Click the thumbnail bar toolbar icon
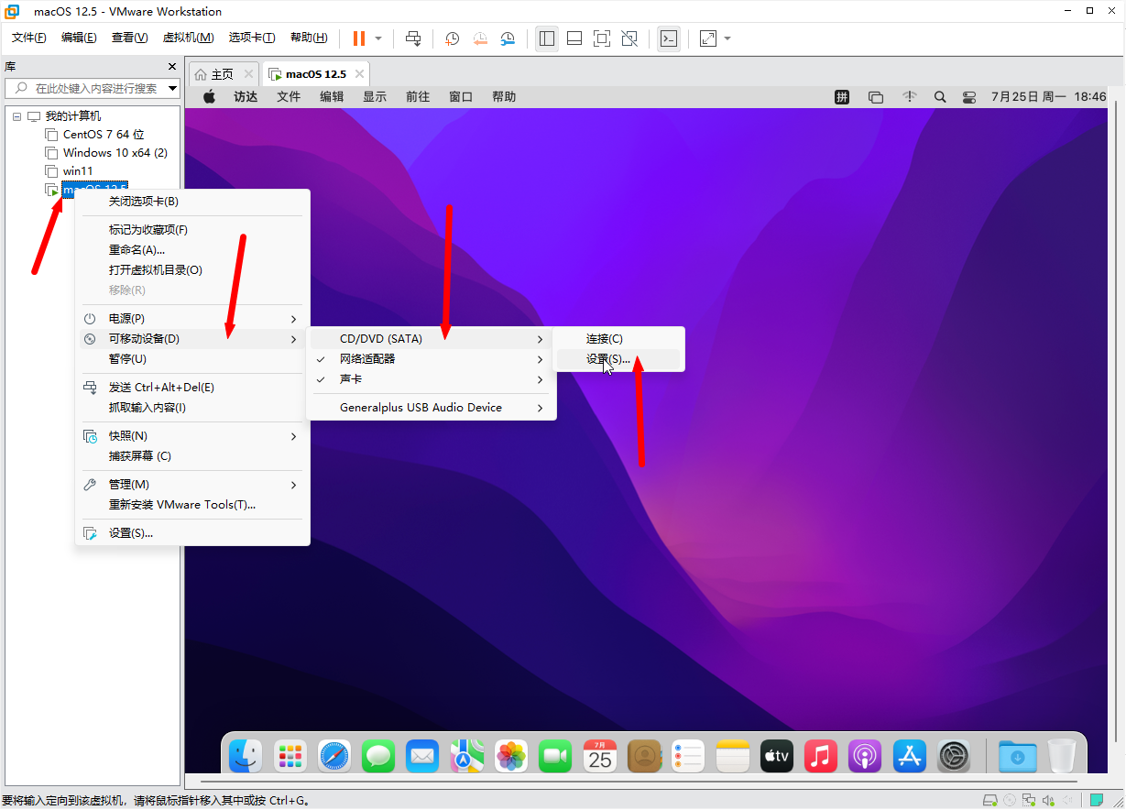 coord(574,38)
